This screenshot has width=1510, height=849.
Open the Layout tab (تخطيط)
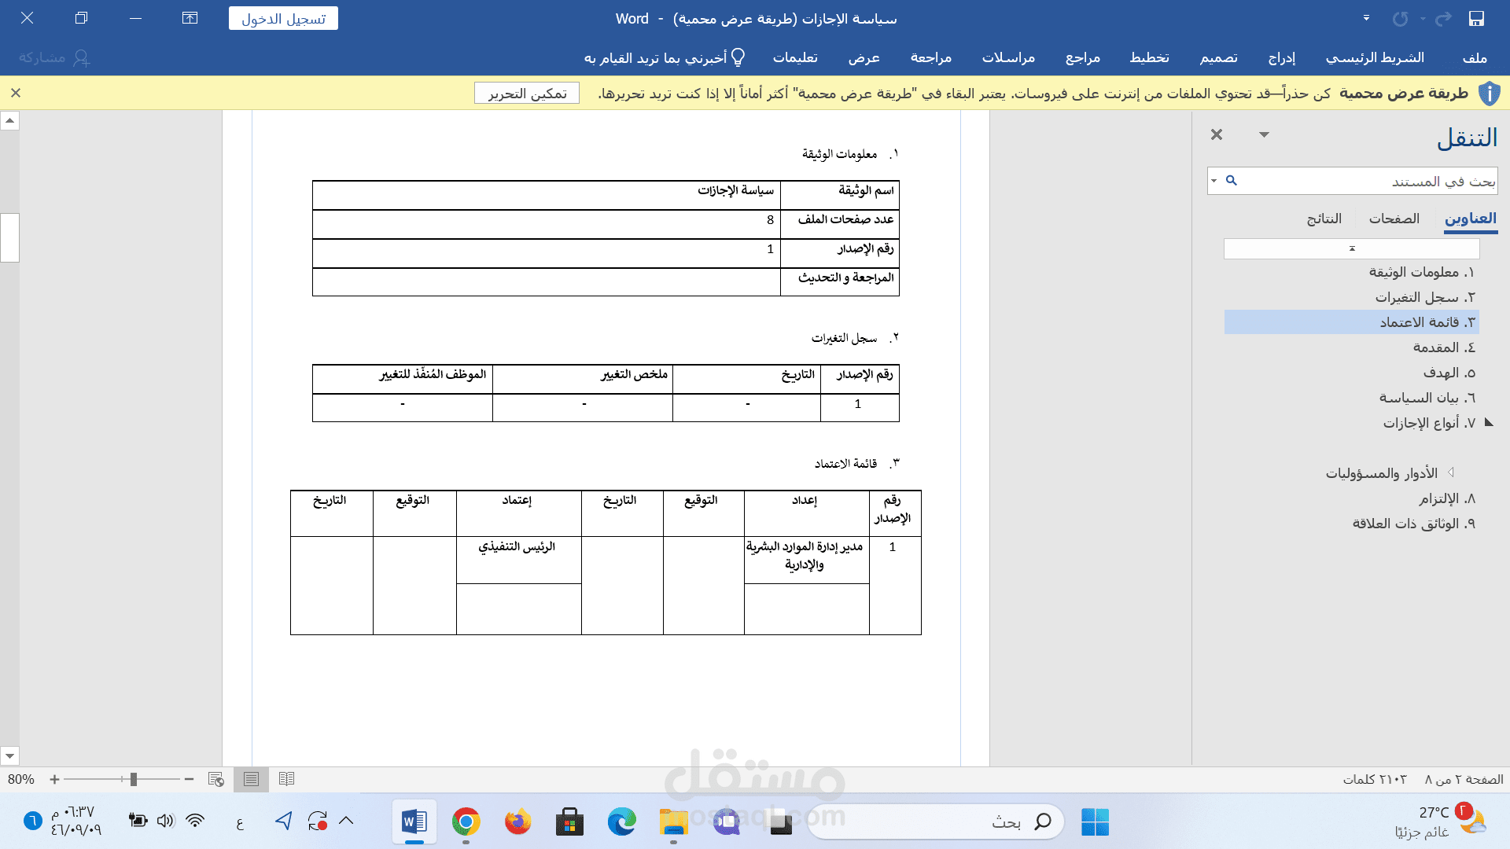[1149, 57]
